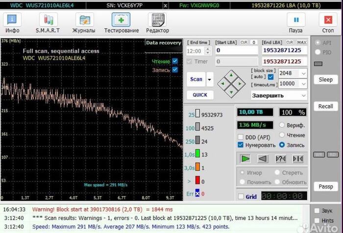Expand the Завершить action dropdown
This screenshot has width=343, height=233.
click(304, 95)
